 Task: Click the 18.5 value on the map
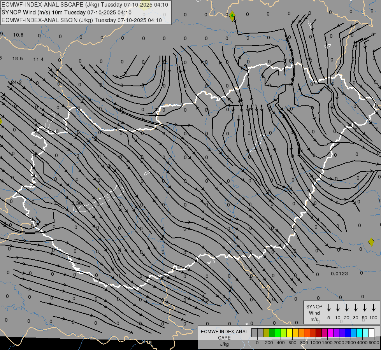[x=18, y=59]
